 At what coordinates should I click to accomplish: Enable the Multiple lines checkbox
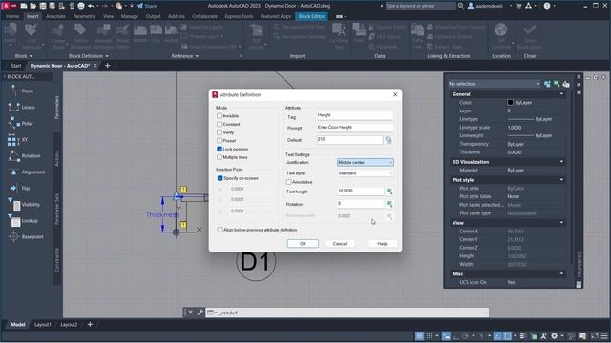coord(220,157)
